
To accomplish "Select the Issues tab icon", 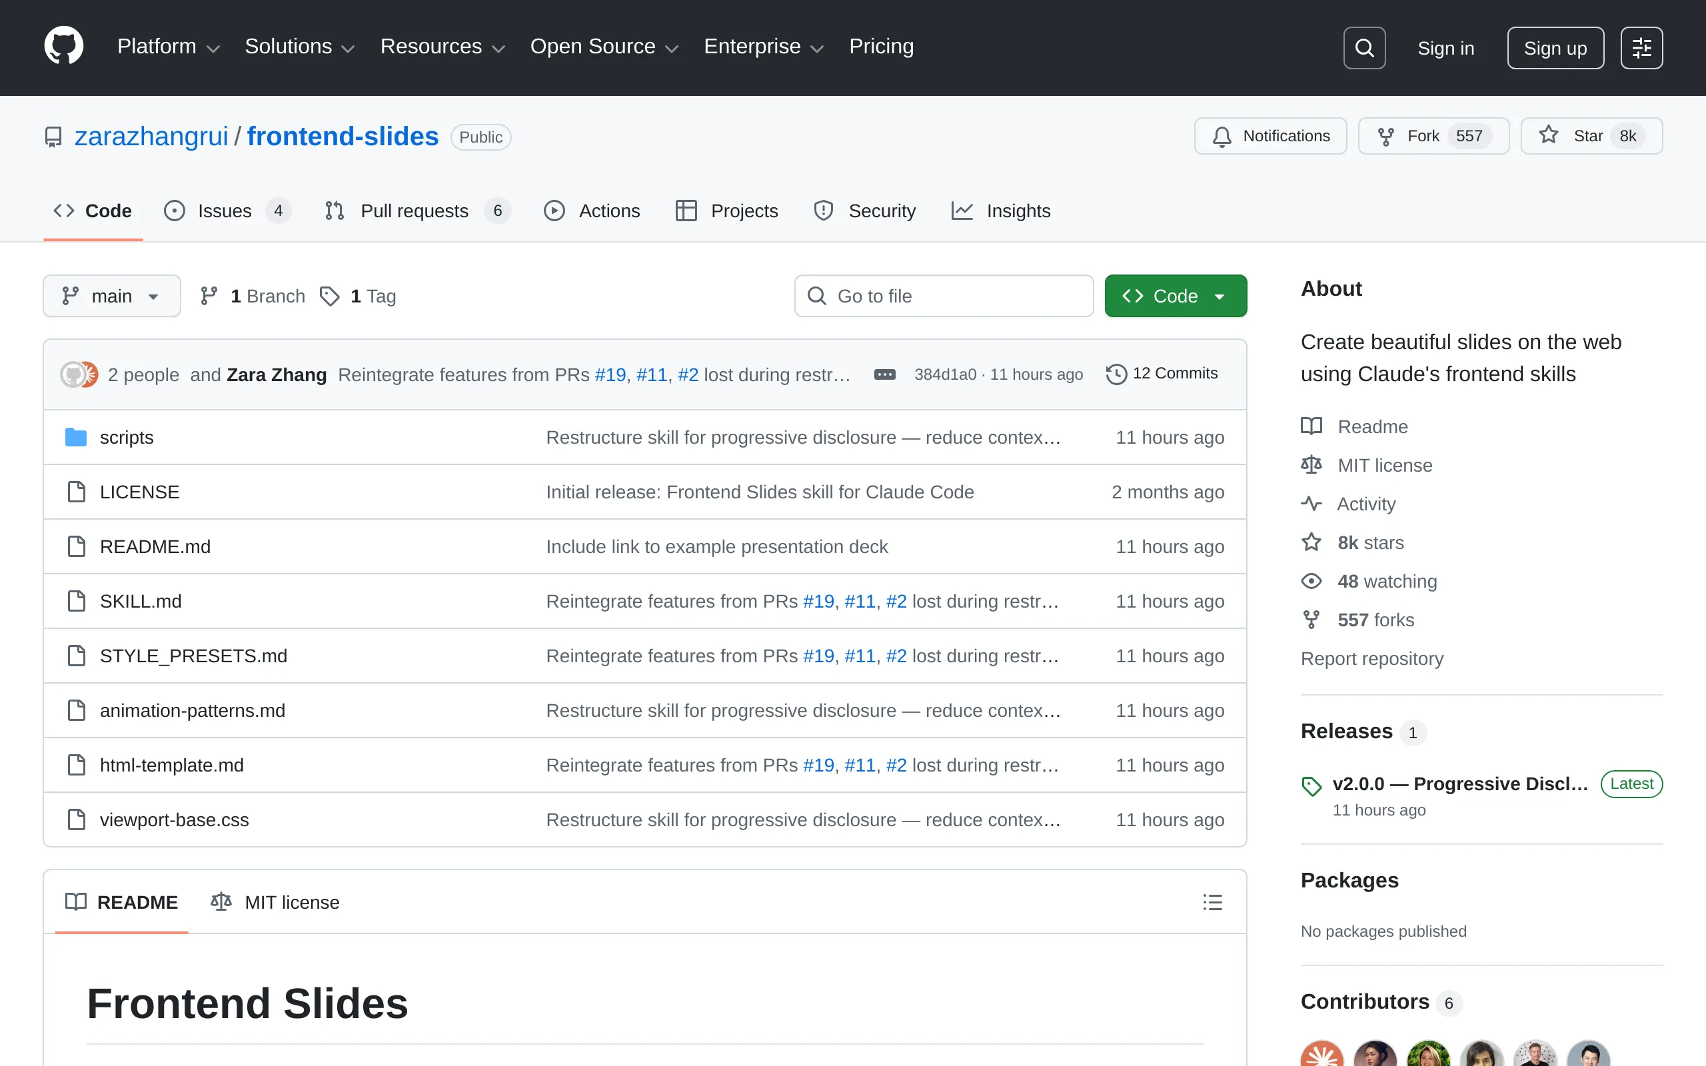I will pos(173,210).
